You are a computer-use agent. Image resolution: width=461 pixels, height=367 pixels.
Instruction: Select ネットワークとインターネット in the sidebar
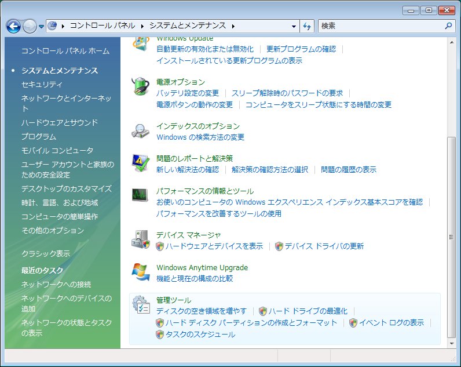[67, 103]
